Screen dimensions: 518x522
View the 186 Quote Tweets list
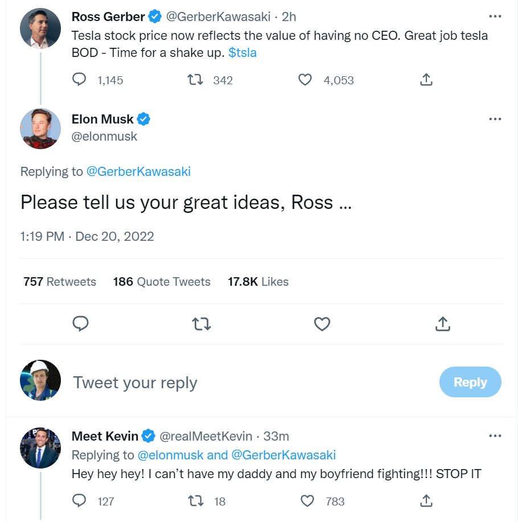(162, 282)
